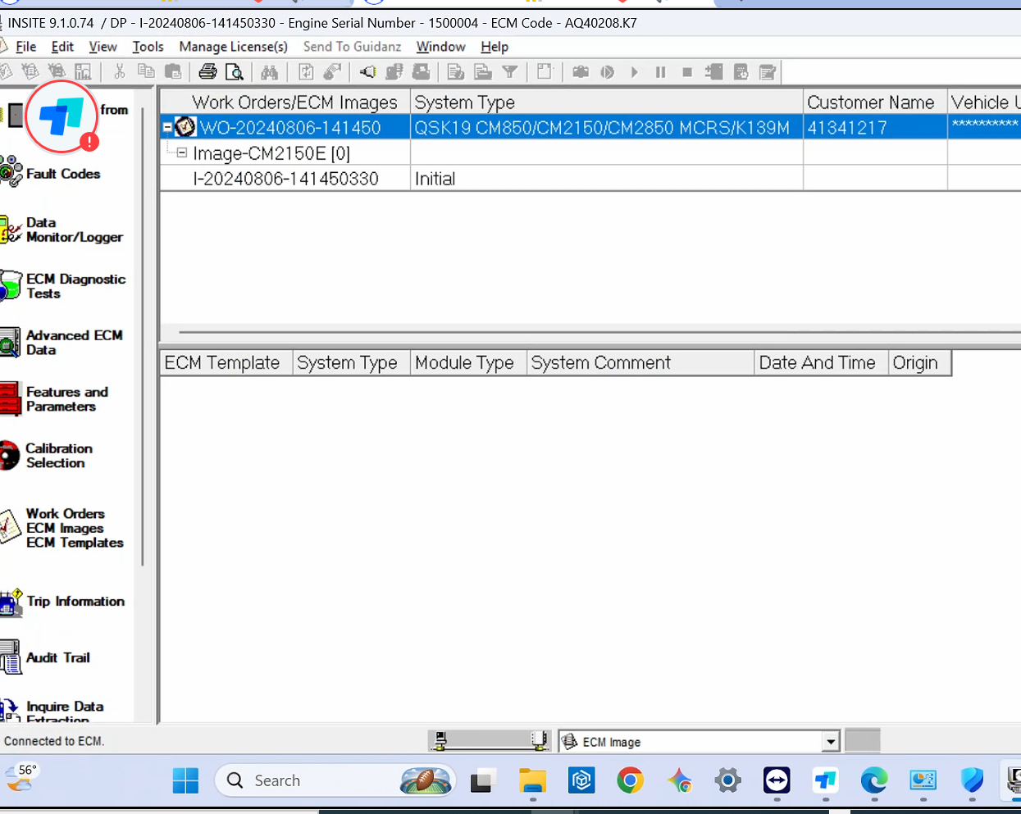1021x814 pixels.
Task: Click the ECM Image combo box field
Action: (x=700, y=741)
